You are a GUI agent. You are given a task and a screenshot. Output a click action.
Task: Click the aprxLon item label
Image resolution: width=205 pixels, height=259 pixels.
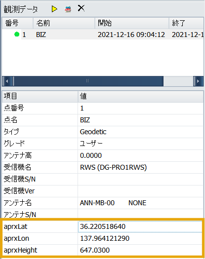tap(16, 238)
